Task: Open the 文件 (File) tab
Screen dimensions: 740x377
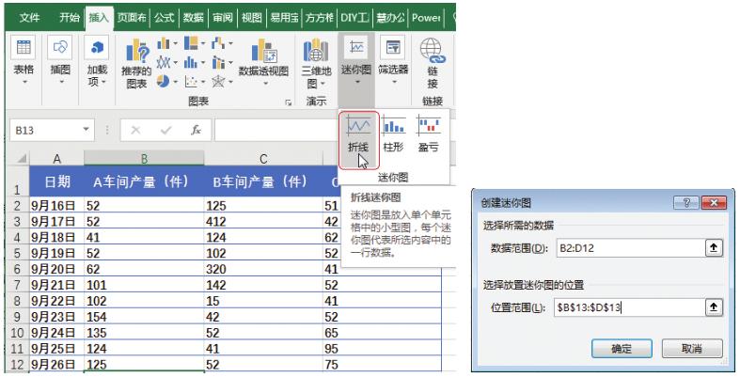Action: click(29, 18)
